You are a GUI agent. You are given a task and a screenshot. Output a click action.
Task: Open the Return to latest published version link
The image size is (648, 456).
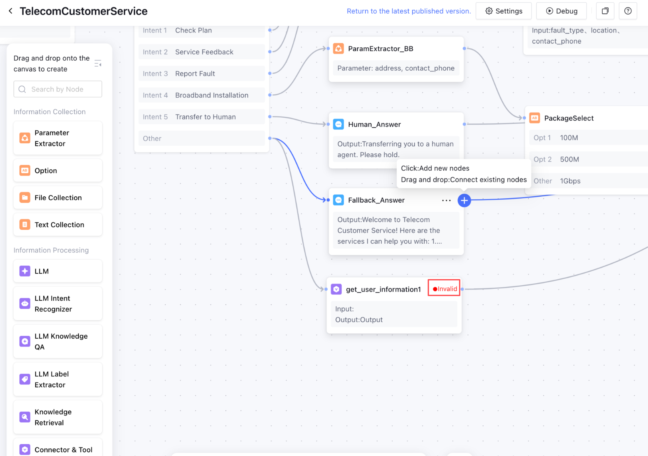click(409, 11)
